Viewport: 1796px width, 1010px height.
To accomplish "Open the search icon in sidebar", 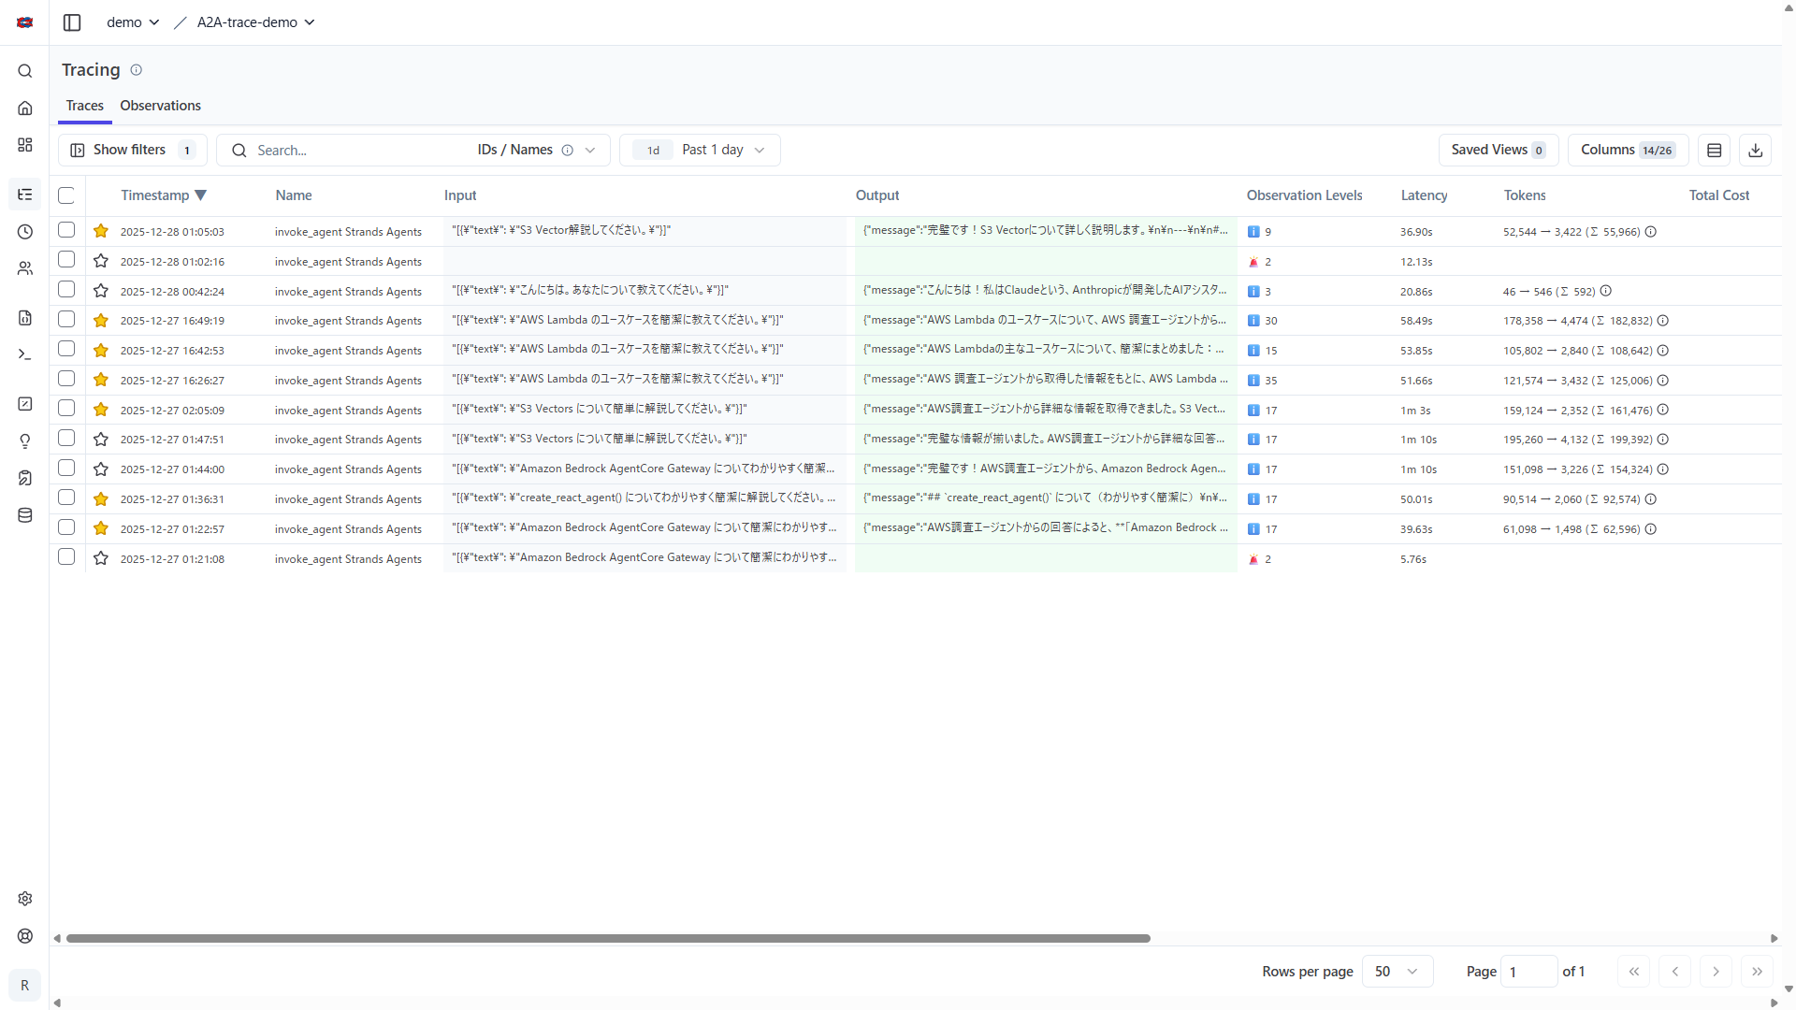I will pos(25,71).
